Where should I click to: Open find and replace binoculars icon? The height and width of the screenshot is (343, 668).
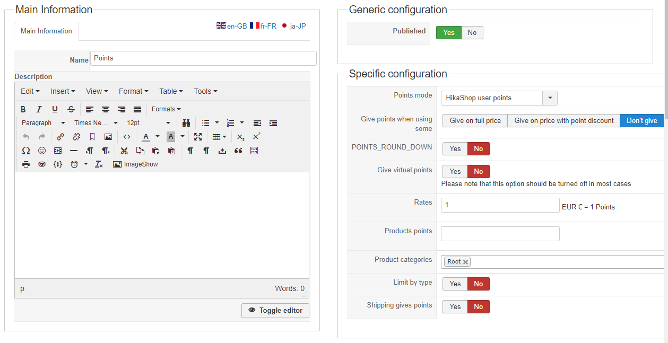coord(186,123)
